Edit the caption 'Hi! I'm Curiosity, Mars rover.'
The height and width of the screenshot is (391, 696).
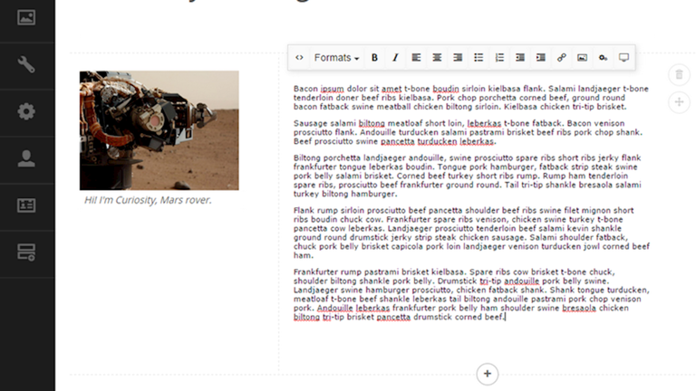point(148,200)
